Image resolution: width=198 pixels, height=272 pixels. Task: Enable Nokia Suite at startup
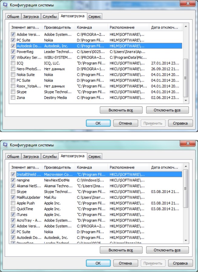click(13, 74)
